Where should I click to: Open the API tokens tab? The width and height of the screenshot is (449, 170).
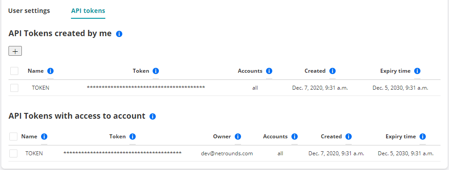pos(88,11)
